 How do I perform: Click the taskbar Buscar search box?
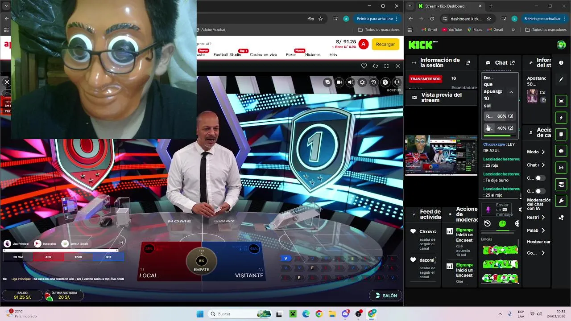point(240,314)
